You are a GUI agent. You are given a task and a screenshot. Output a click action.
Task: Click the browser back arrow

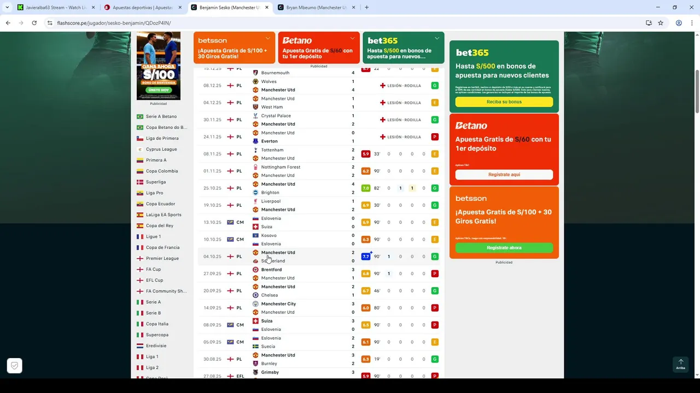tap(8, 23)
